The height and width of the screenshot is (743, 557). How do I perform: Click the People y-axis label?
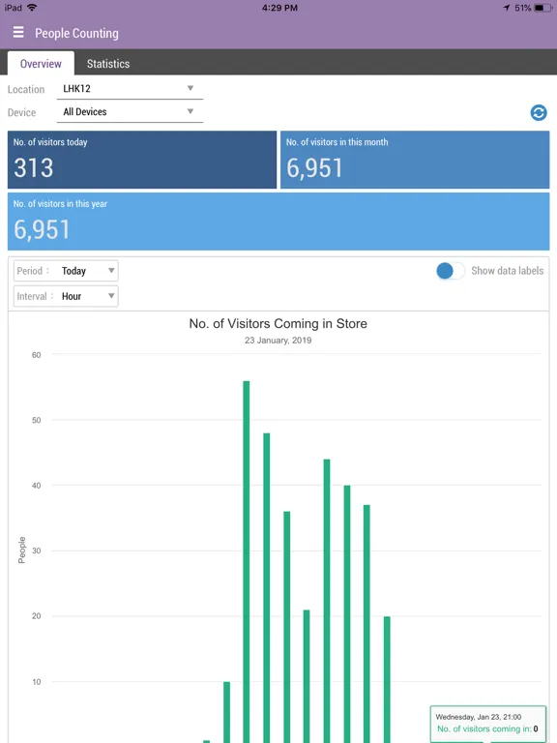22,550
